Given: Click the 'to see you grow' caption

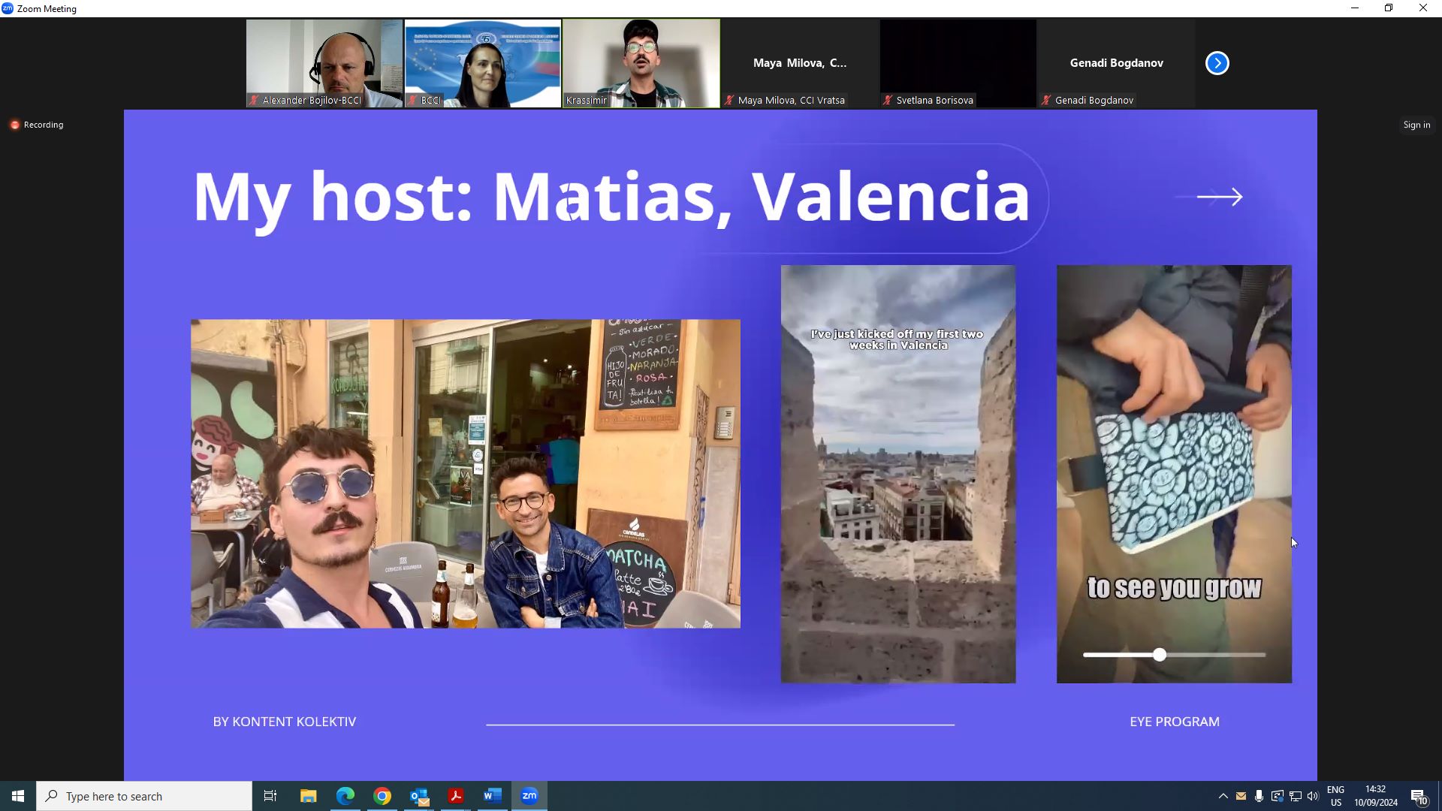Looking at the screenshot, I should click(x=1174, y=588).
